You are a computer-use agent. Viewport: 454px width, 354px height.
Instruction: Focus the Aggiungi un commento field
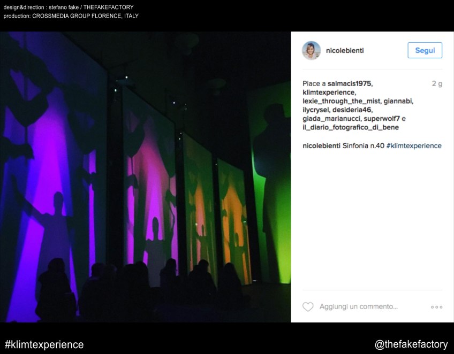point(359,306)
